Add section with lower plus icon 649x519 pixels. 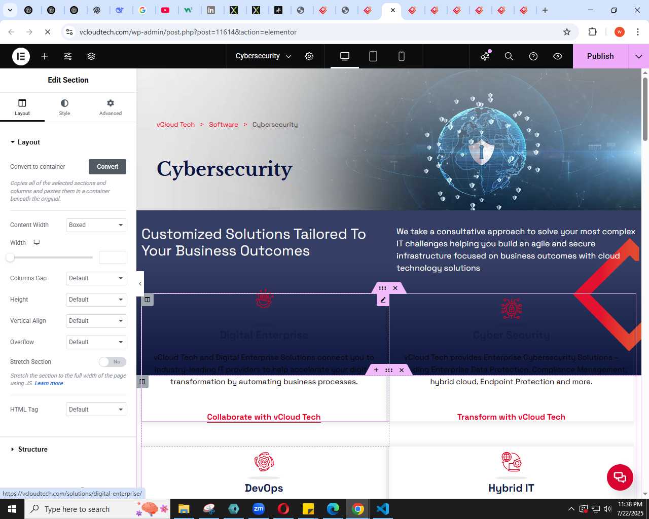click(376, 370)
